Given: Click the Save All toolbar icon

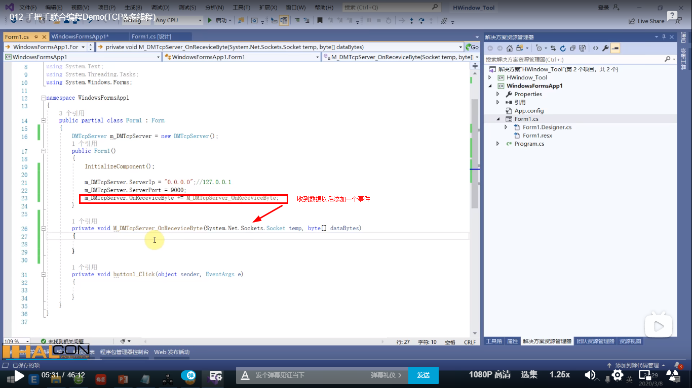Looking at the screenshot, I should 74,21.
